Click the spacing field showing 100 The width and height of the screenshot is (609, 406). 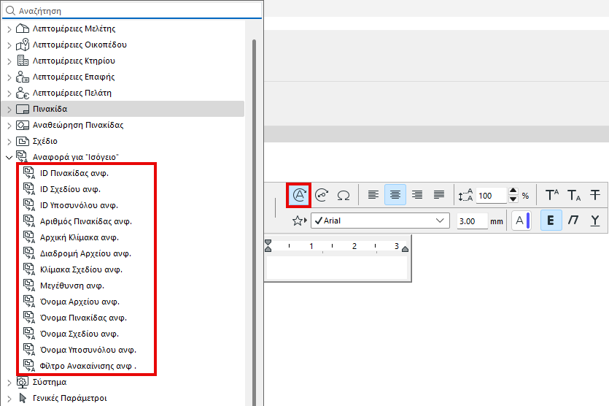[491, 195]
